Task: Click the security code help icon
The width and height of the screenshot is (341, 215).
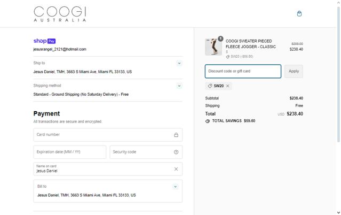Action: (176, 152)
